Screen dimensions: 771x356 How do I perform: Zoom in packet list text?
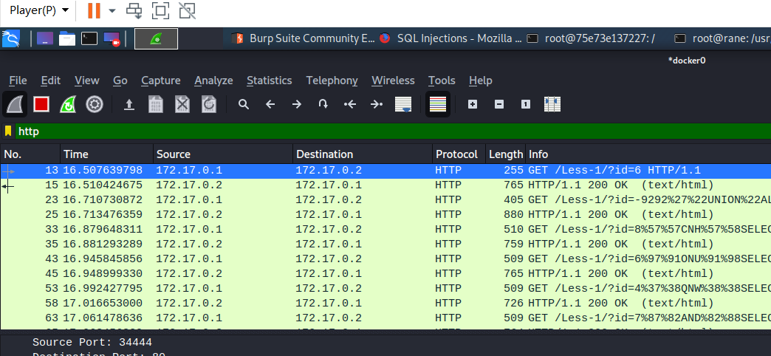(x=473, y=104)
